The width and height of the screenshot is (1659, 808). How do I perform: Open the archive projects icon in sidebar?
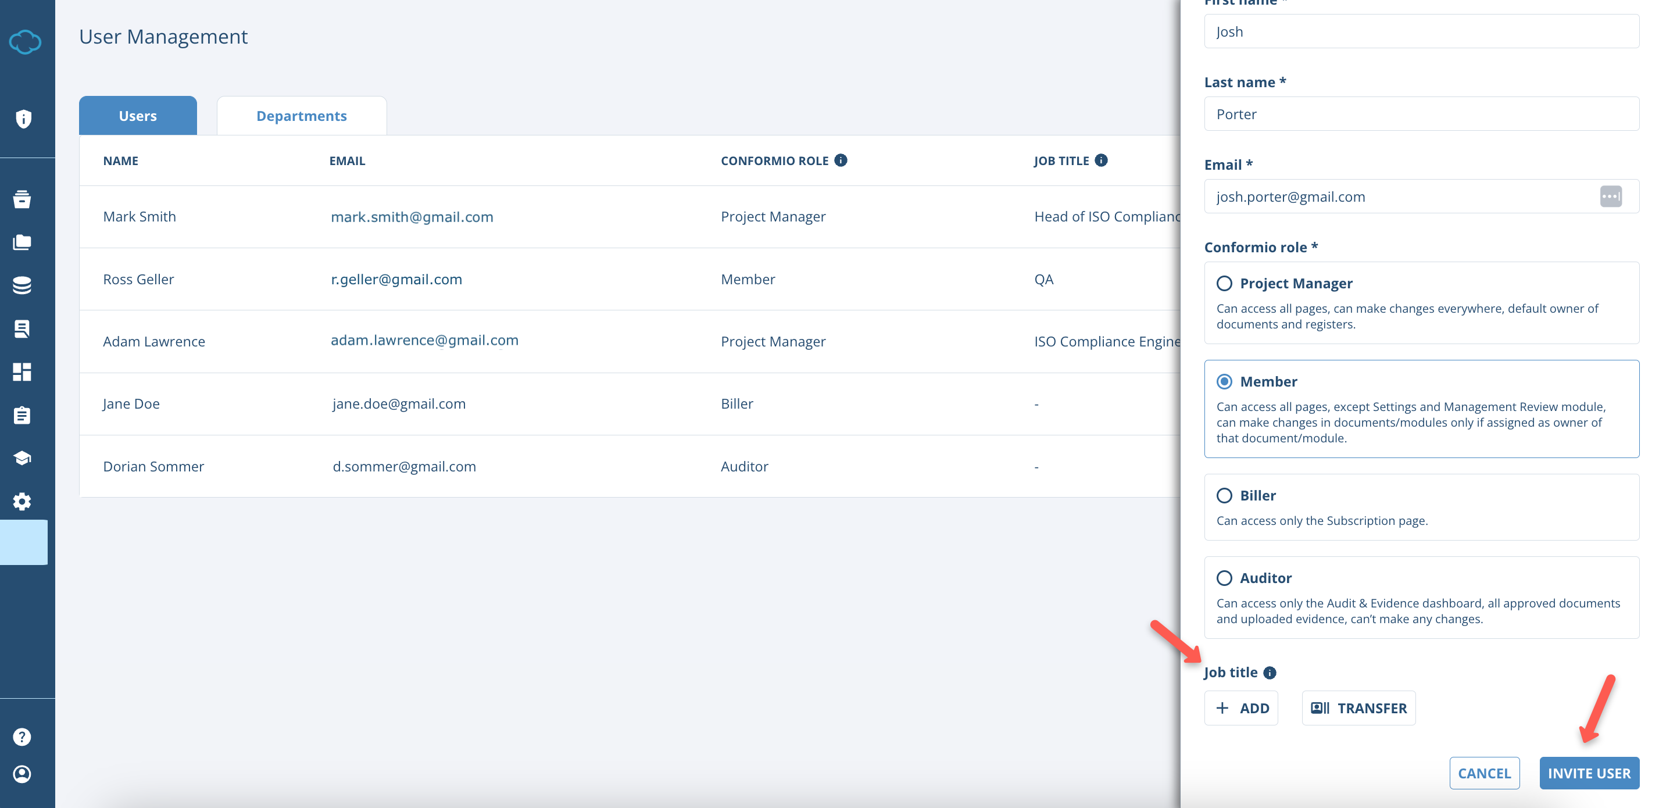pyautogui.click(x=23, y=199)
